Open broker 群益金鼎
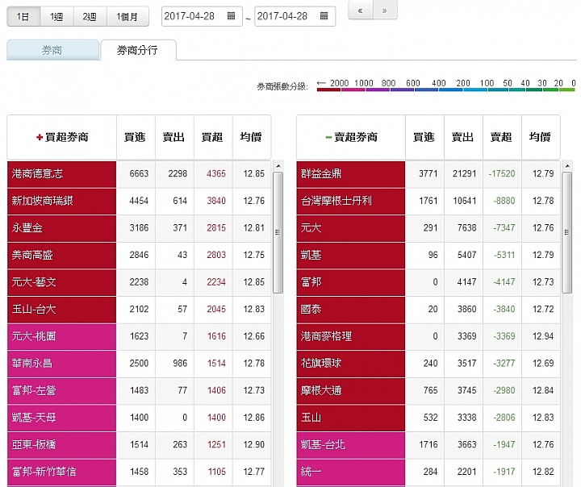The image size is (581, 487). click(x=351, y=174)
